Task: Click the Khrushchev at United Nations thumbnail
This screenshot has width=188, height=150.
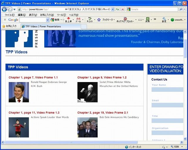Action: click(x=88, y=92)
